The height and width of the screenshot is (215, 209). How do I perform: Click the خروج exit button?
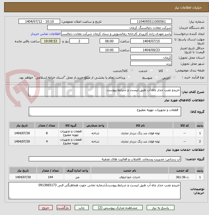[x=46, y=208]
